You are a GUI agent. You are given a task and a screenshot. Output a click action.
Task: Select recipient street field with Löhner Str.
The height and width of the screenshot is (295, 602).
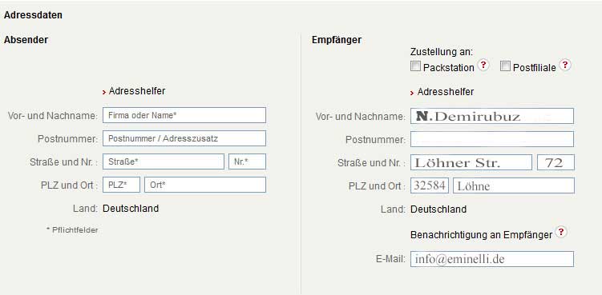click(x=471, y=162)
